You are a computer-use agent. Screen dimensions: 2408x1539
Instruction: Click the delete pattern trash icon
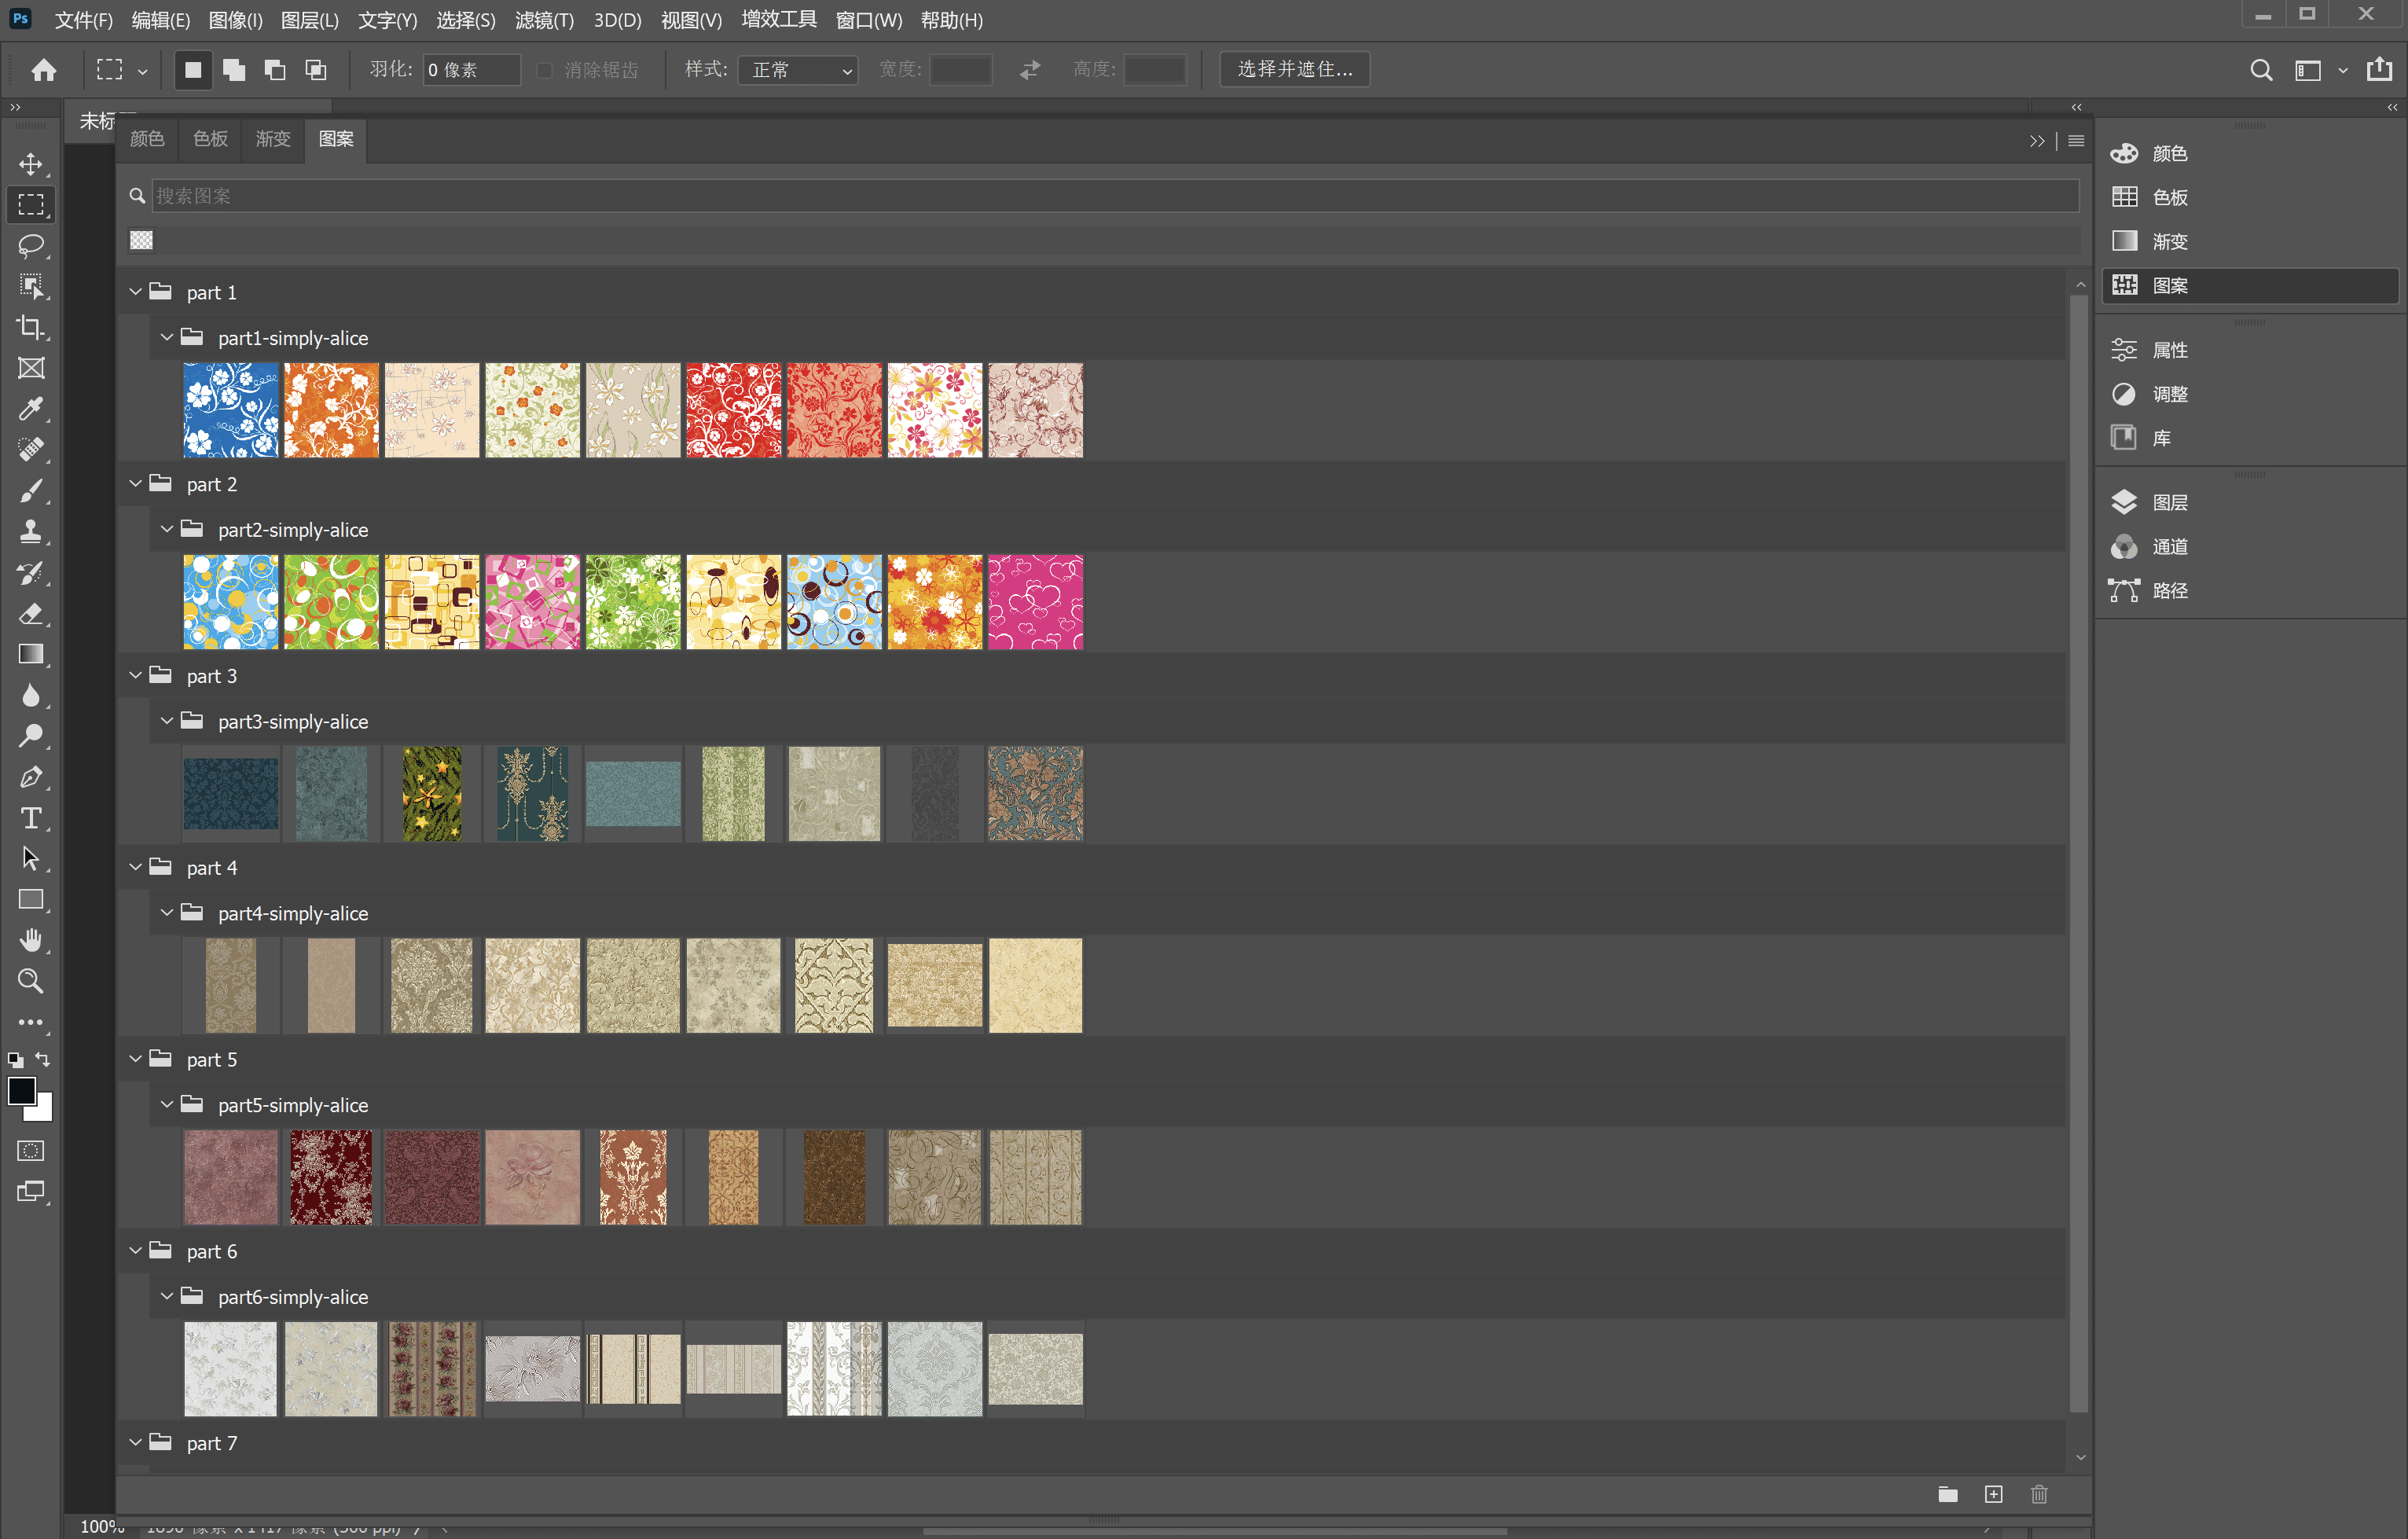pos(2039,1494)
